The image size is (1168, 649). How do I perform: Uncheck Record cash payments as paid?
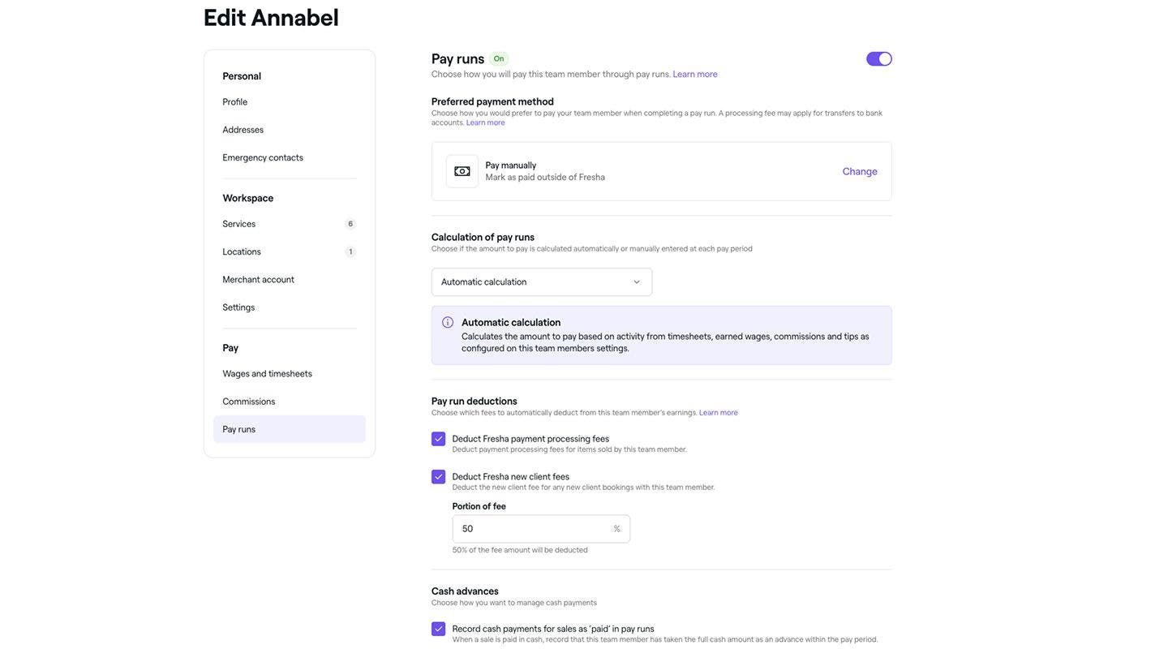coord(438,629)
